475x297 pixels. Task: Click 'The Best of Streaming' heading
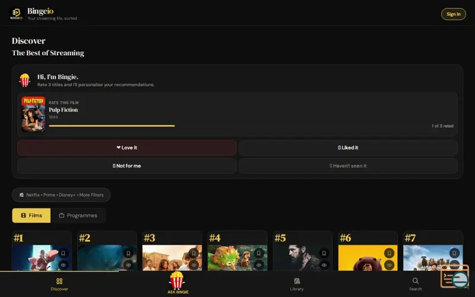coord(48,53)
